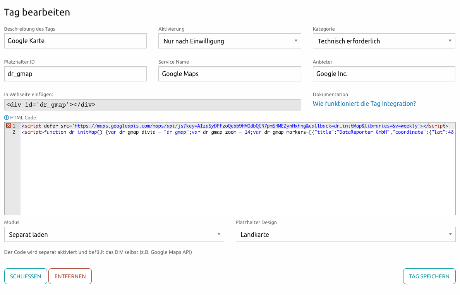The width and height of the screenshot is (460, 295).
Task: Select the div snippet under In Webseite einfügen
Action: tap(153, 105)
